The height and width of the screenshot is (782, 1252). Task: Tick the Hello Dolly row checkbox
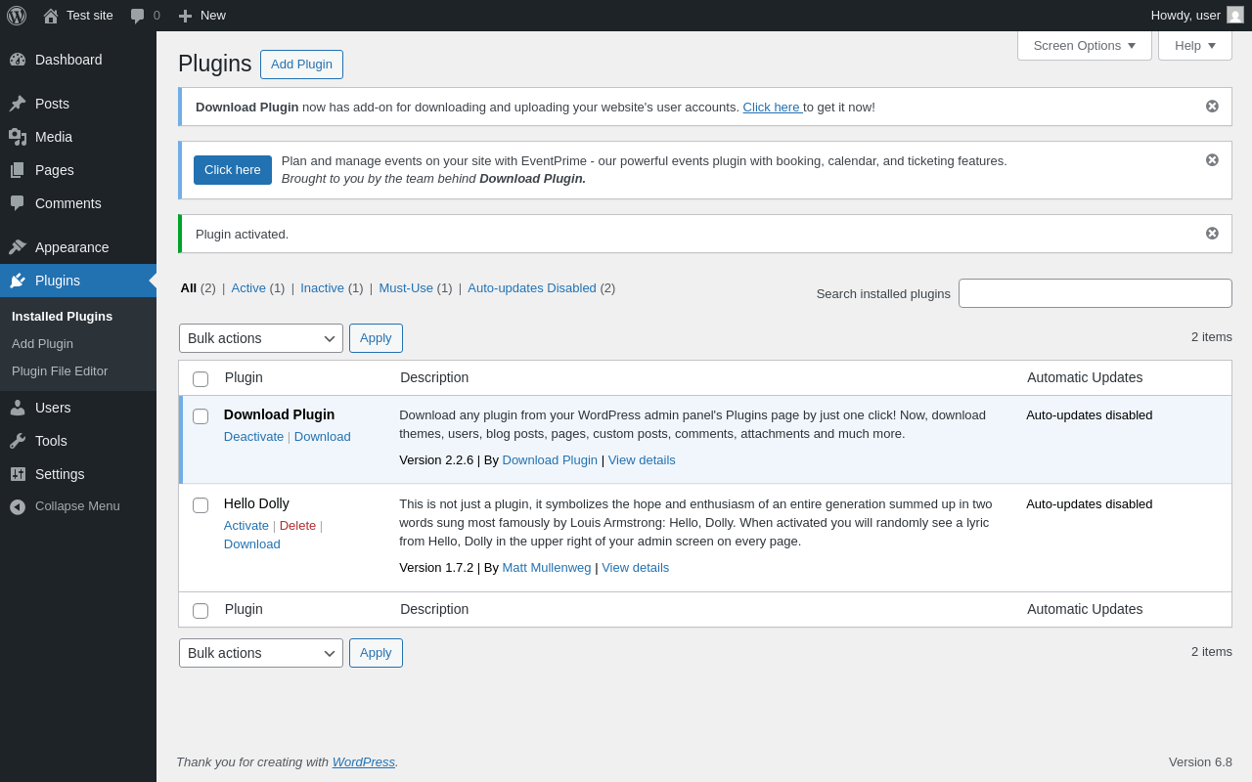(x=201, y=505)
